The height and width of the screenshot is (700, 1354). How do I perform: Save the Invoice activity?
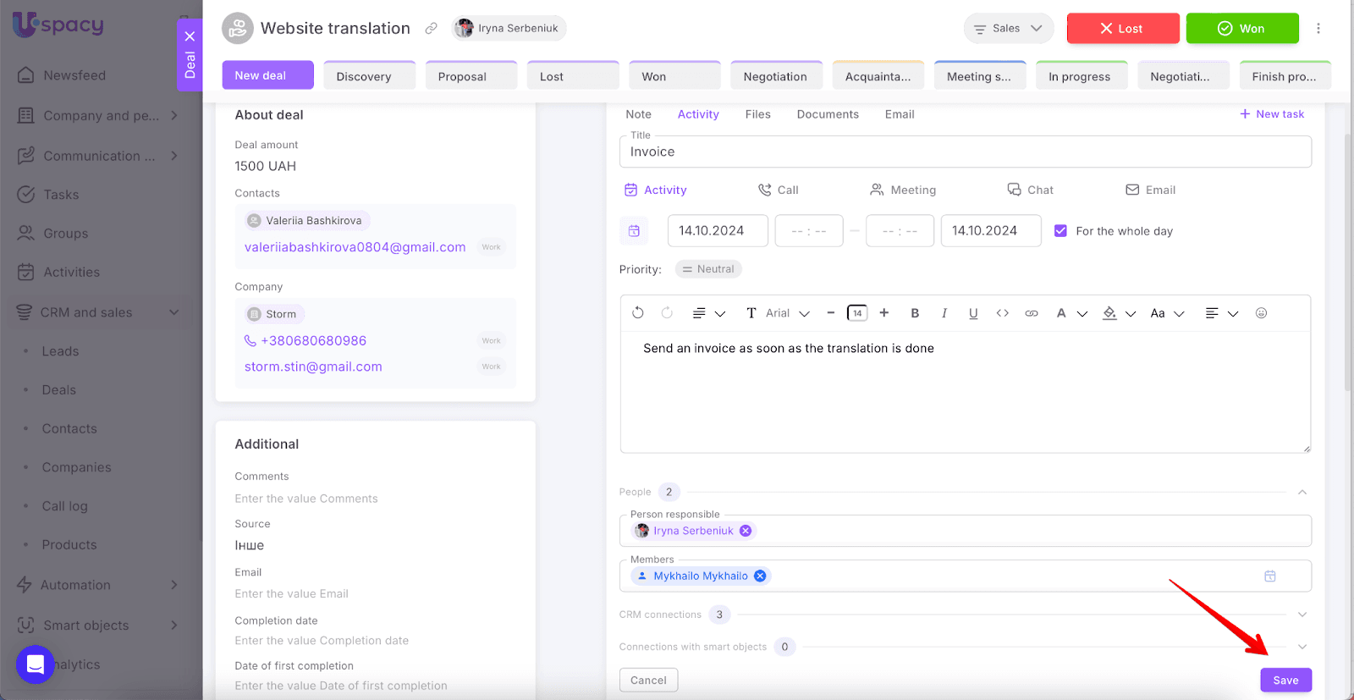click(1285, 681)
